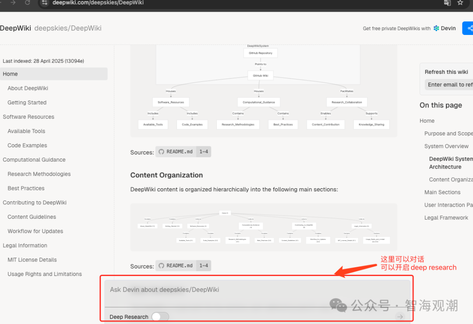Focus the Ask Devin text box
473x324 pixels.
[257, 293]
